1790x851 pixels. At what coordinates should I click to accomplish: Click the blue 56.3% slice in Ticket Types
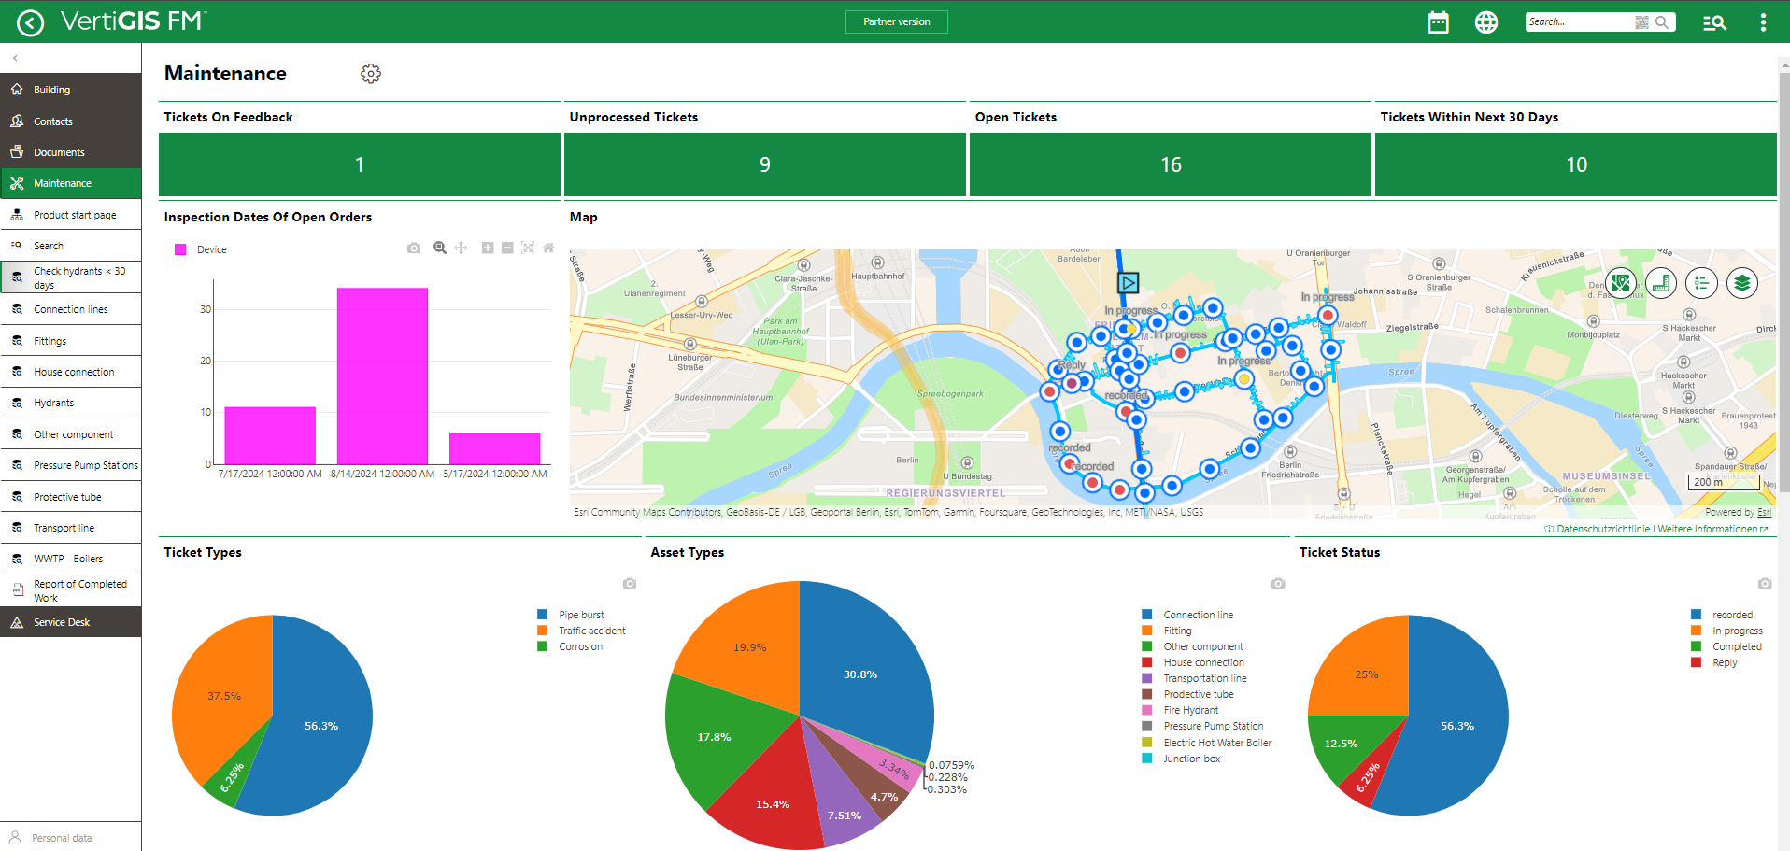321,726
